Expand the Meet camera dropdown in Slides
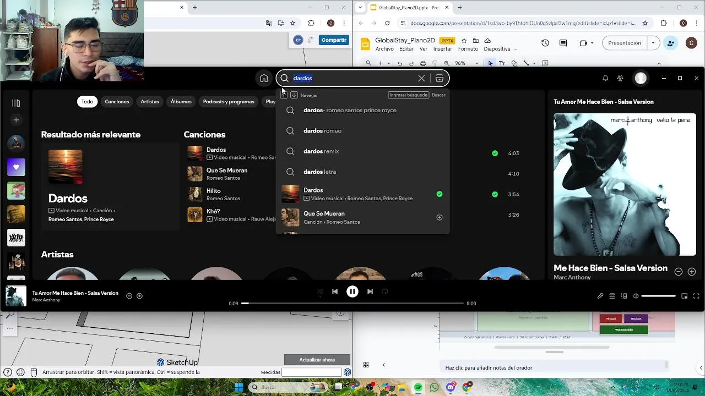 [592, 43]
